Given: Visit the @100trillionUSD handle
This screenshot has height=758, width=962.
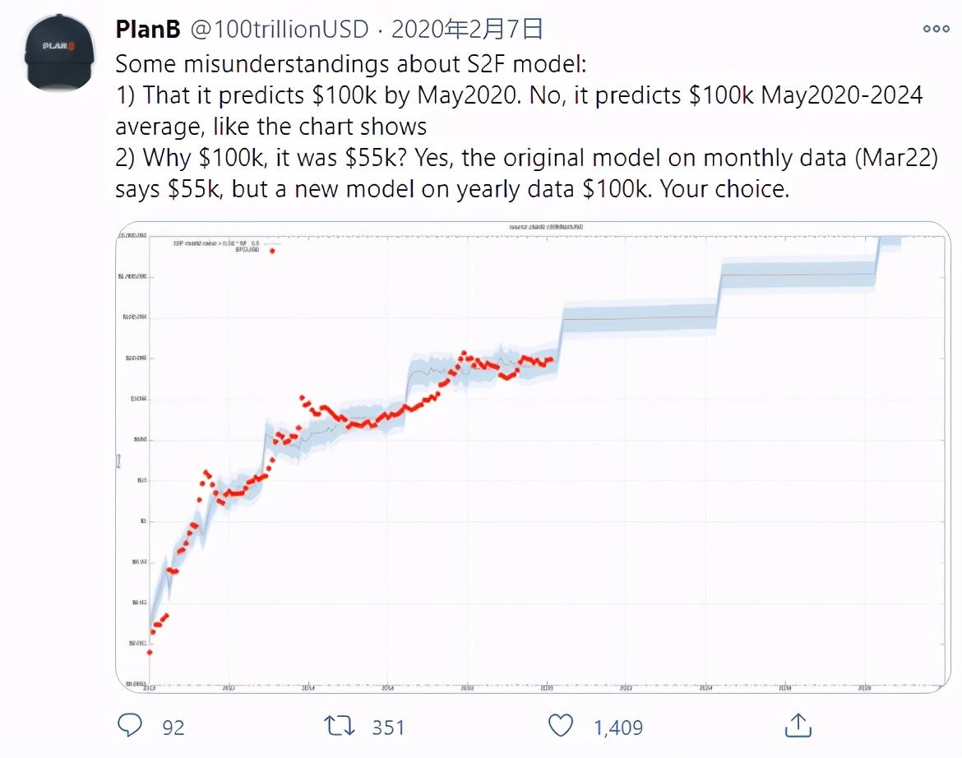Looking at the screenshot, I should pyautogui.click(x=280, y=29).
